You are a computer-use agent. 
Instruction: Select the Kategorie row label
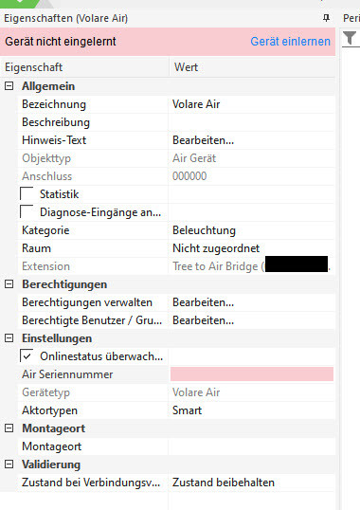point(45,230)
